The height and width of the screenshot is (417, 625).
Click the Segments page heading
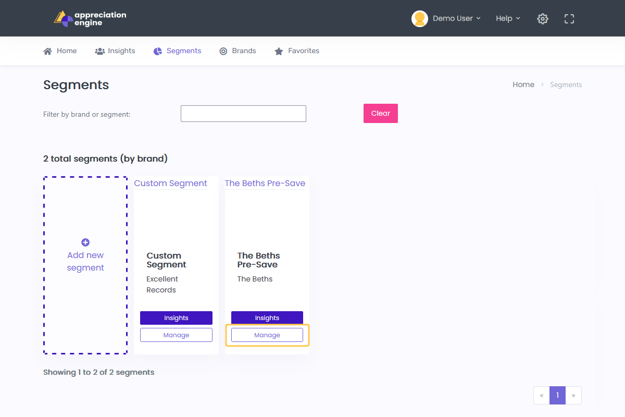(76, 85)
